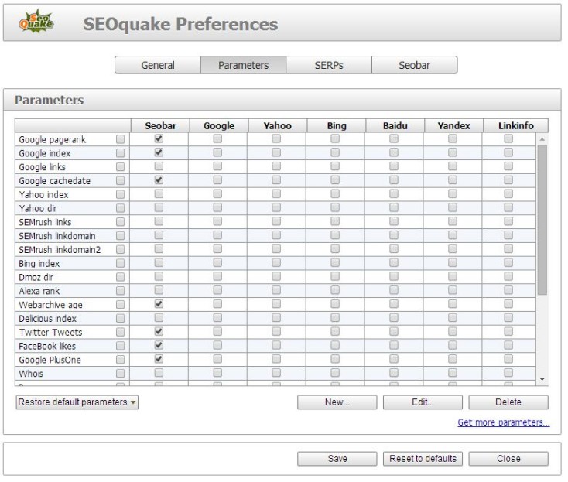Image resolution: width=568 pixels, height=482 pixels.
Task: Check Bing index under Bing column
Action: (x=335, y=262)
